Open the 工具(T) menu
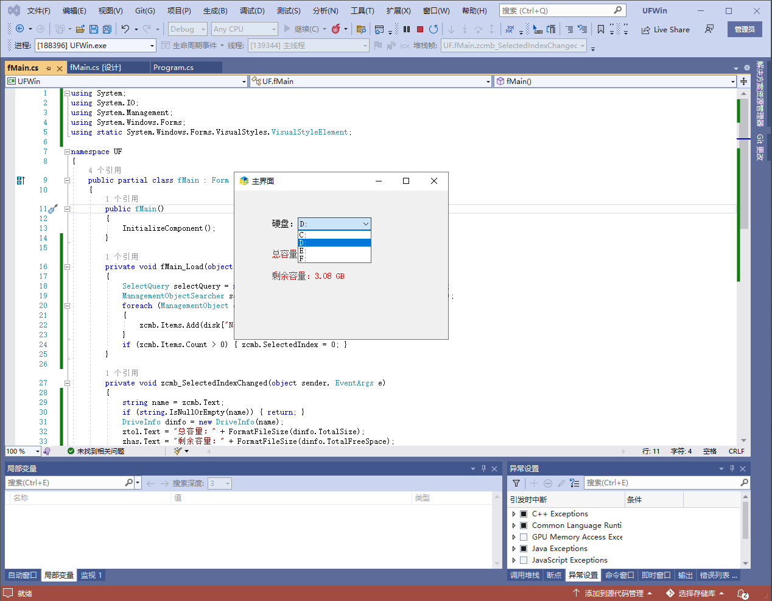The width and height of the screenshot is (772, 601). [362, 11]
